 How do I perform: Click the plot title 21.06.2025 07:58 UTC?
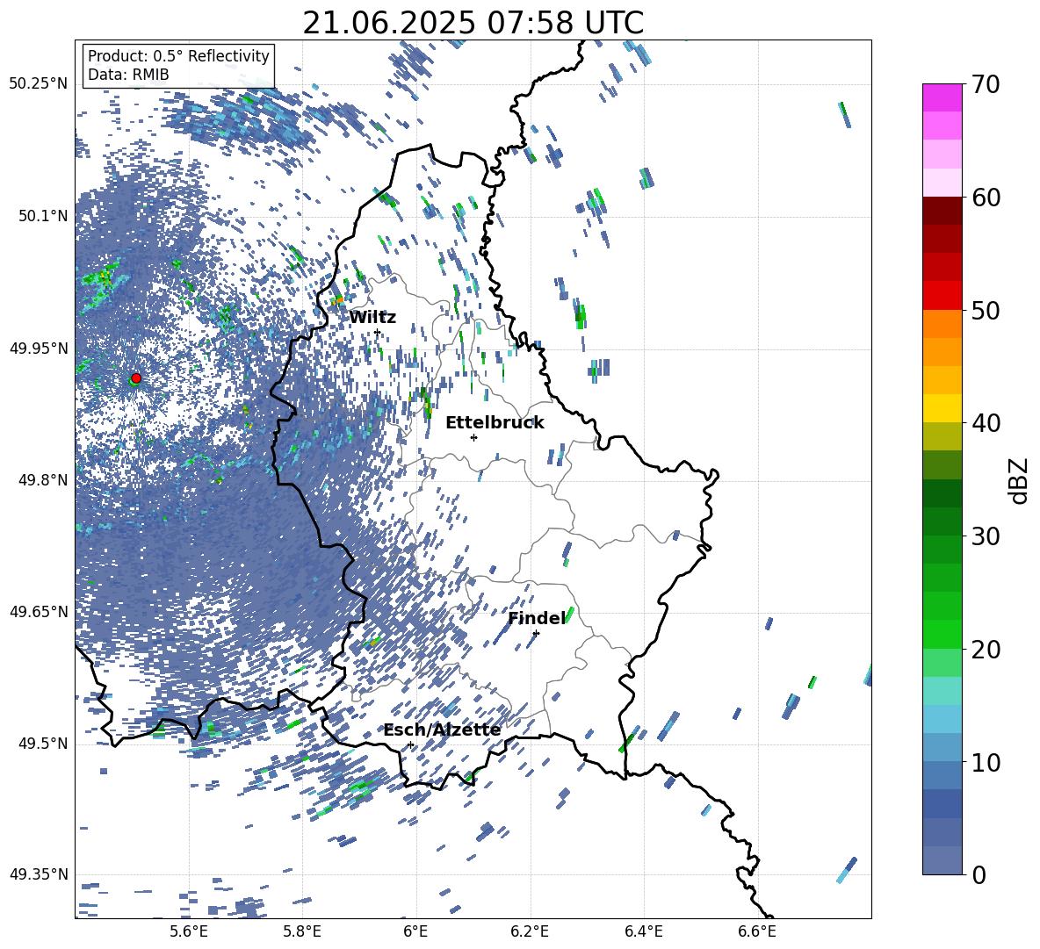[x=473, y=23]
